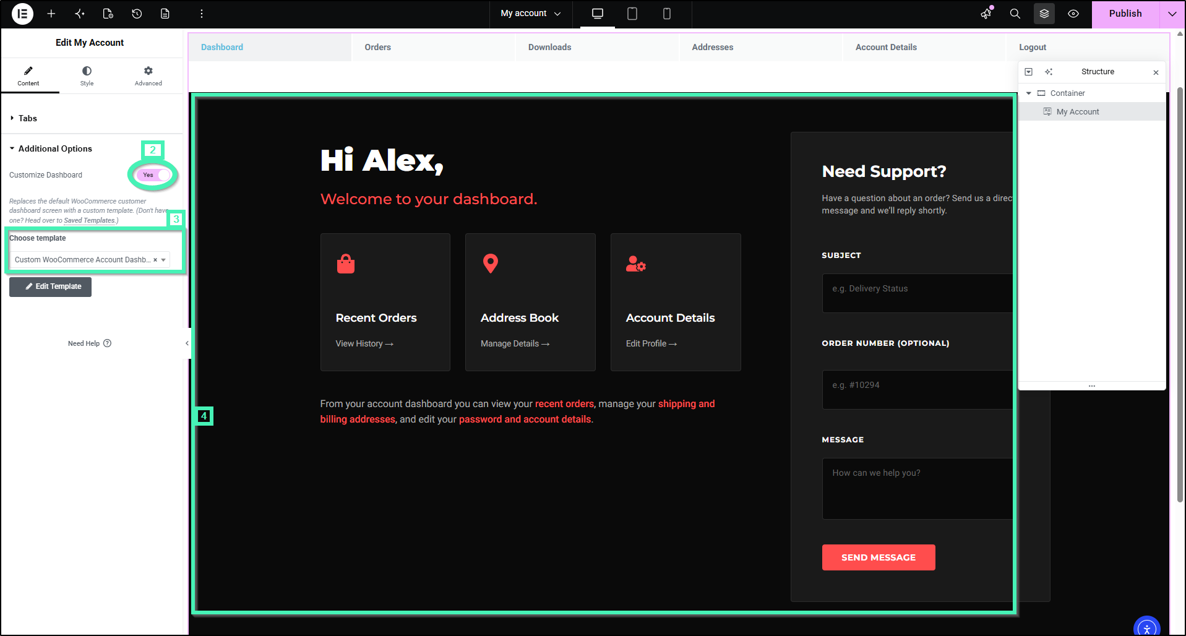Click the View History link
This screenshot has height=636, width=1186.
364,344
